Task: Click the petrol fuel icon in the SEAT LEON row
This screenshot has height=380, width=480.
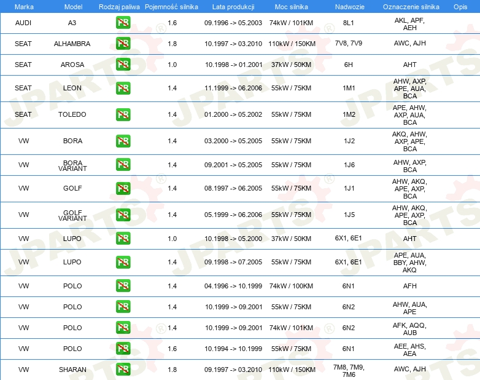Action: click(123, 88)
